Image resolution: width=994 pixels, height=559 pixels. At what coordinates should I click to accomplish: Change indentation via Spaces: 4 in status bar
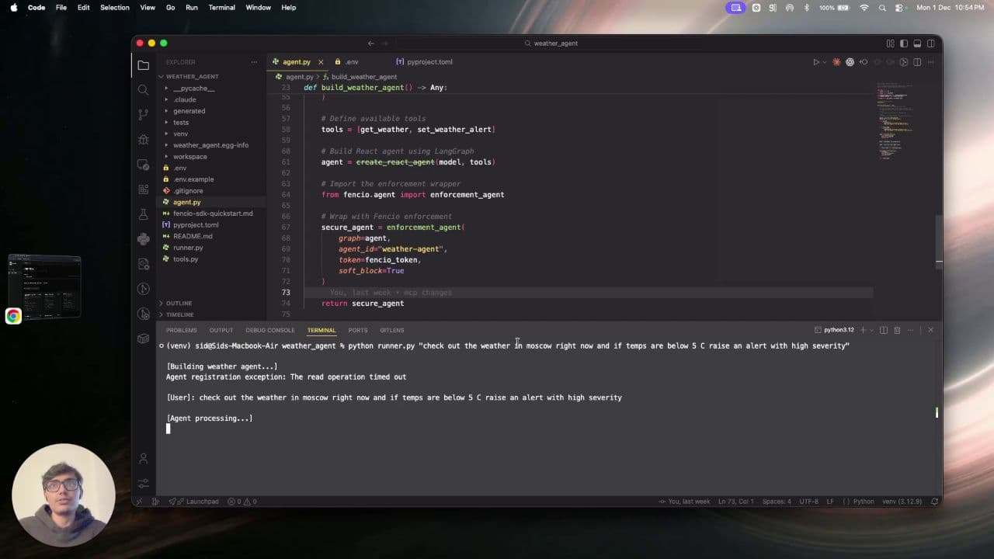(x=776, y=502)
